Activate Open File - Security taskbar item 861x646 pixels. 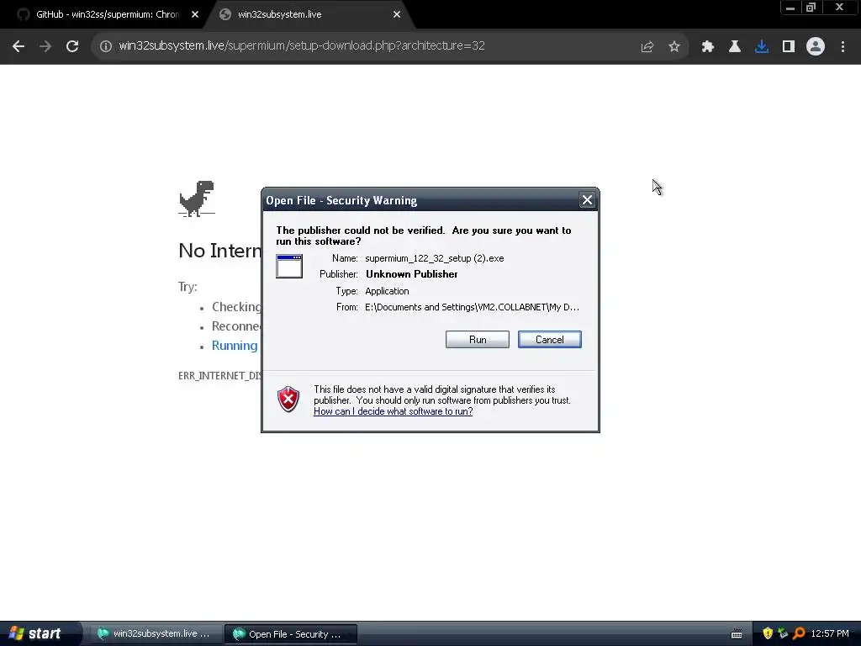click(290, 634)
